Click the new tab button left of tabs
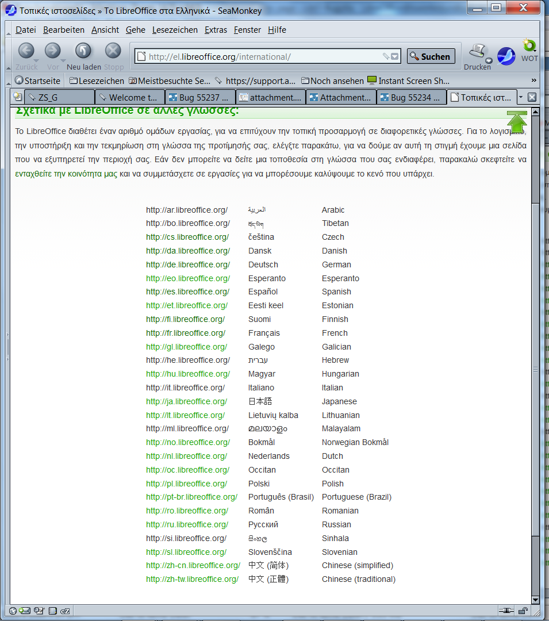Screen dimensions: 549x621 click(x=17, y=97)
